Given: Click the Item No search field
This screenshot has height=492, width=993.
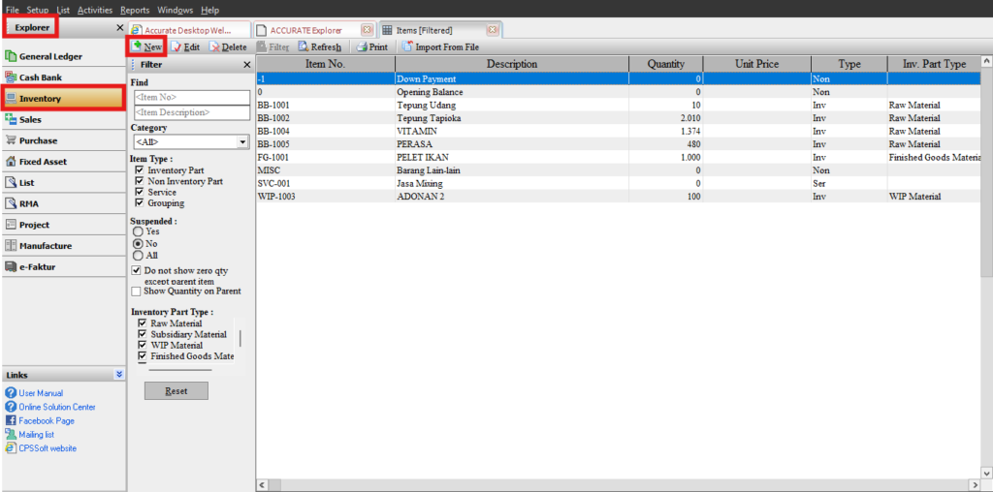Looking at the screenshot, I should click(x=192, y=98).
